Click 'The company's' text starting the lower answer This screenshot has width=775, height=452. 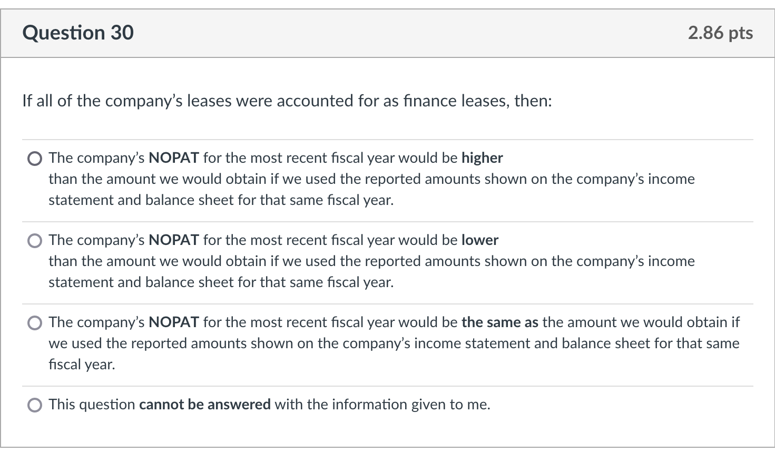click(96, 240)
